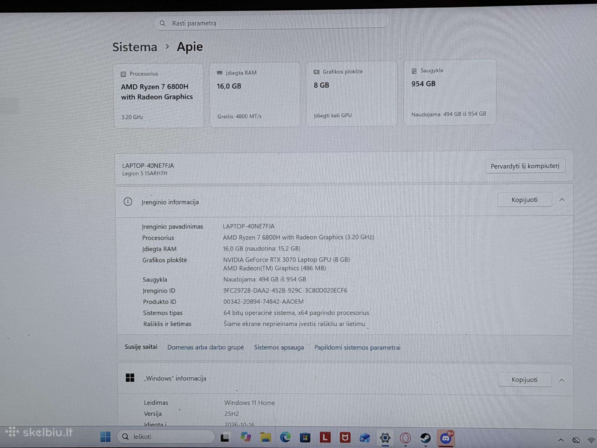Select the Saugykla summary card

point(450,92)
